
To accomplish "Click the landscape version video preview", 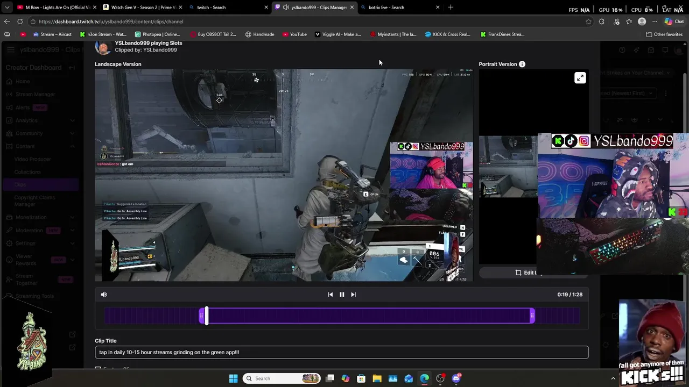I will (x=284, y=175).
